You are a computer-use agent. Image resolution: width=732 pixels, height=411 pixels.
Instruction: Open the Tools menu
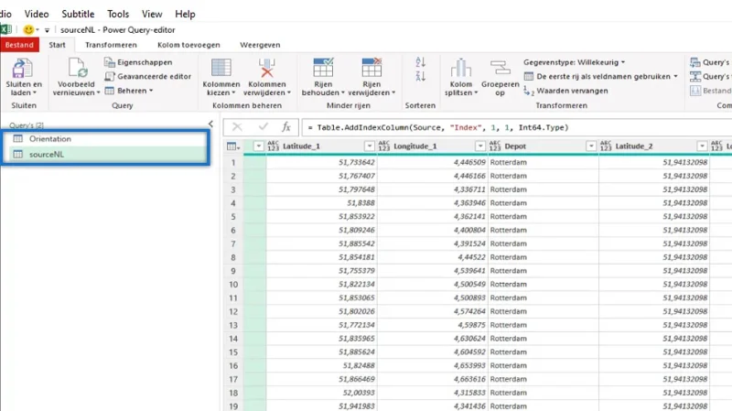click(118, 14)
